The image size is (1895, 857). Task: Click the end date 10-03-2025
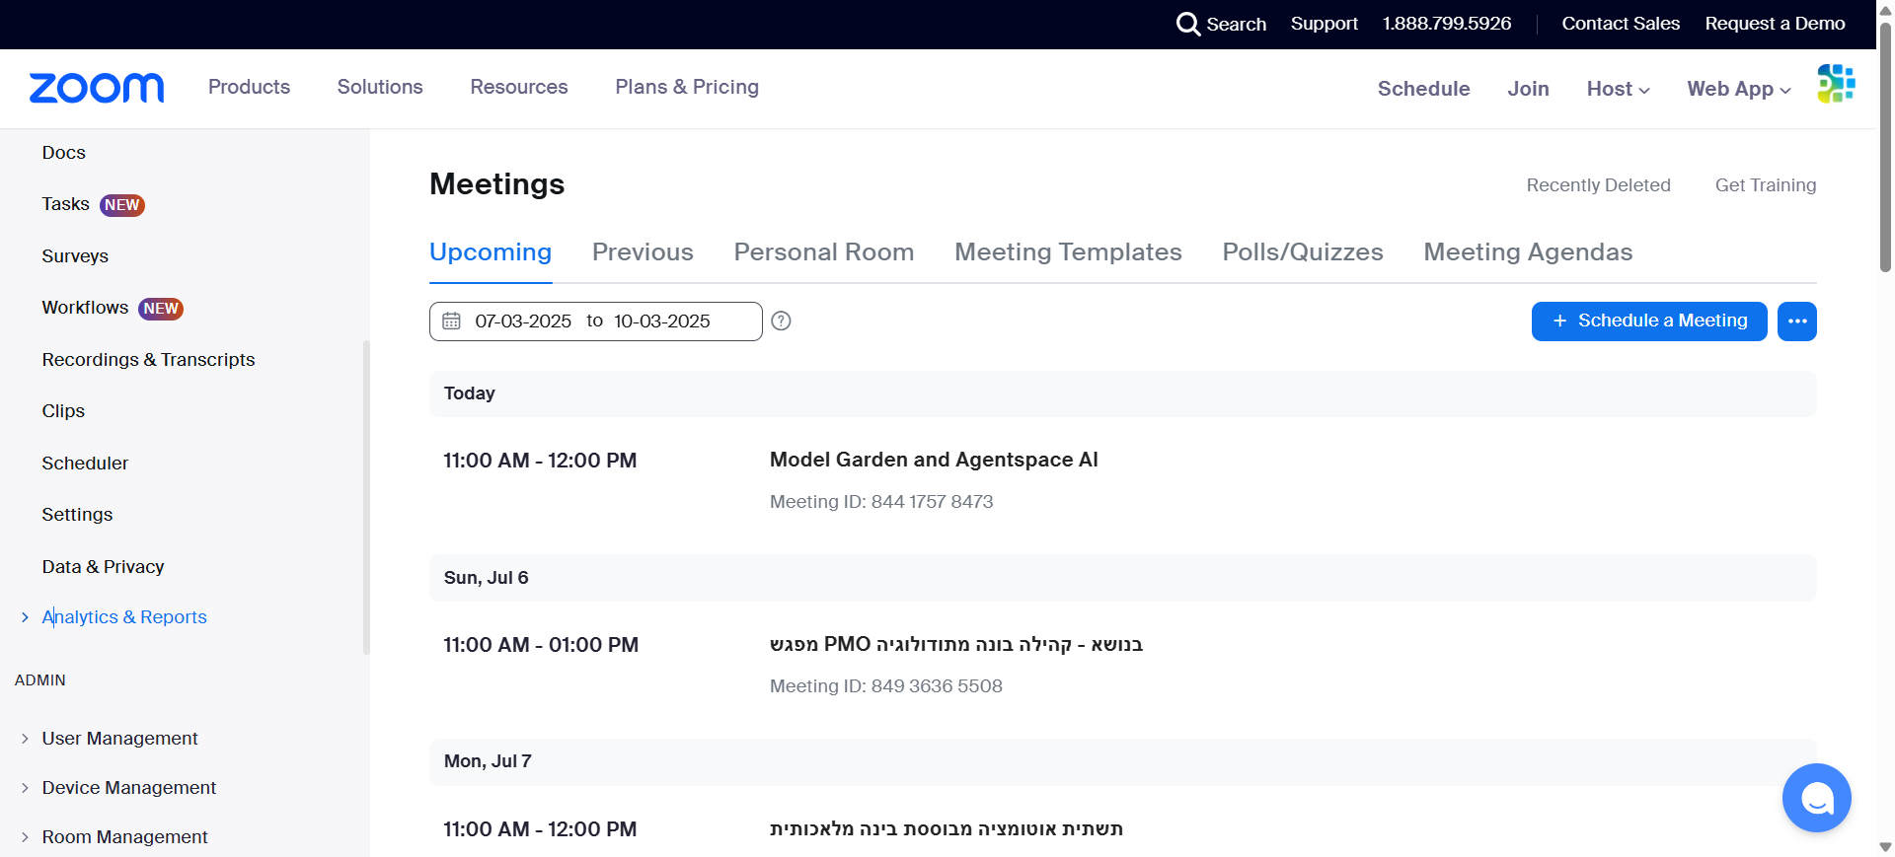coord(662,321)
